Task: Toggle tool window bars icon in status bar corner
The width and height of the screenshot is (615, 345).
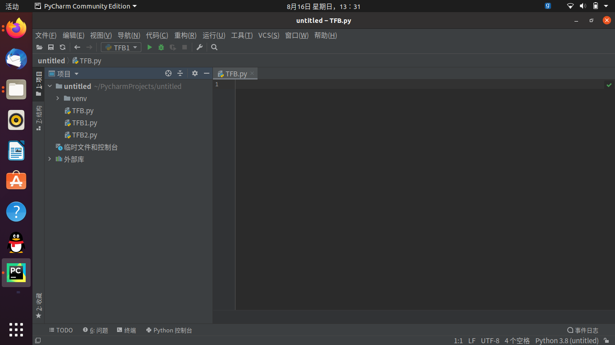Action: click(38, 341)
